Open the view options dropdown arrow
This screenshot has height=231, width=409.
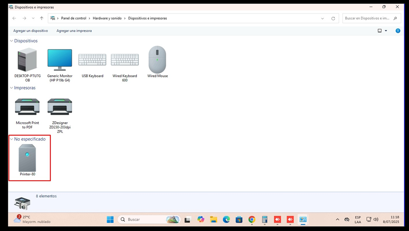(x=386, y=31)
